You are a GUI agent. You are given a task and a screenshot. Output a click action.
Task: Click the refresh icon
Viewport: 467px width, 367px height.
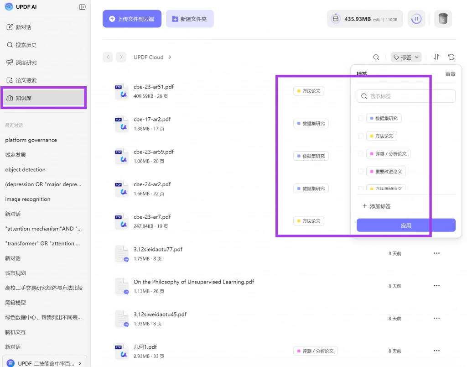coord(451,57)
